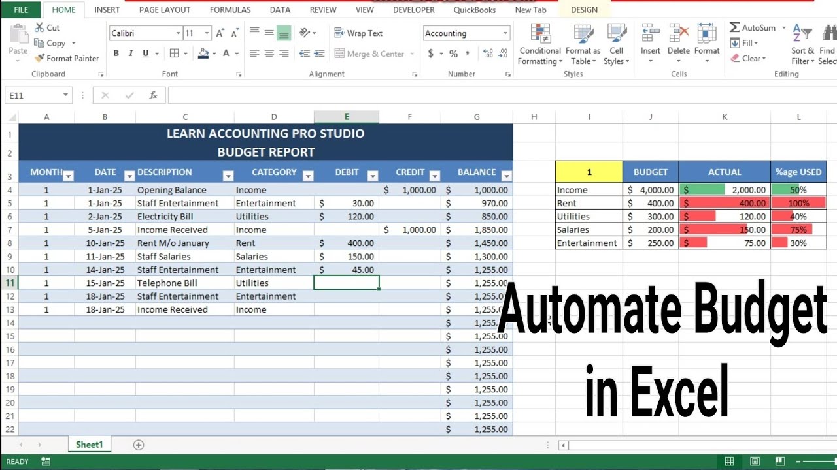Click inside the formula bar

(x=502, y=95)
